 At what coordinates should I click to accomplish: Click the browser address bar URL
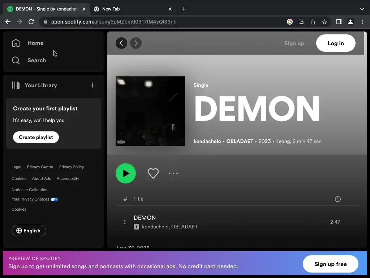tap(114, 22)
